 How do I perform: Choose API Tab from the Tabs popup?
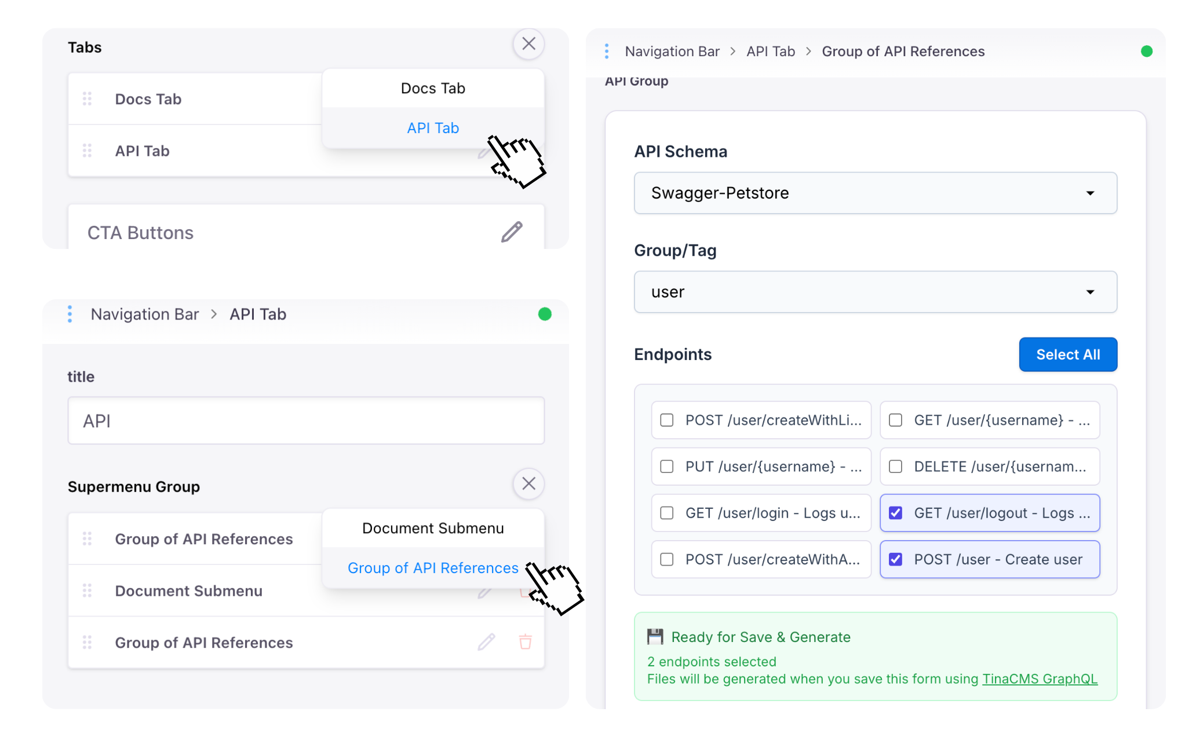[x=433, y=128]
